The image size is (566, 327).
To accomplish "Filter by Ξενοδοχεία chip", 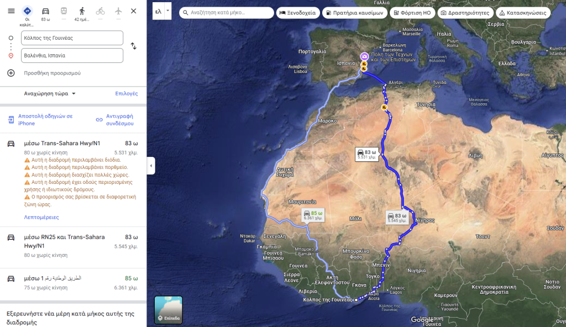I will click(x=298, y=13).
